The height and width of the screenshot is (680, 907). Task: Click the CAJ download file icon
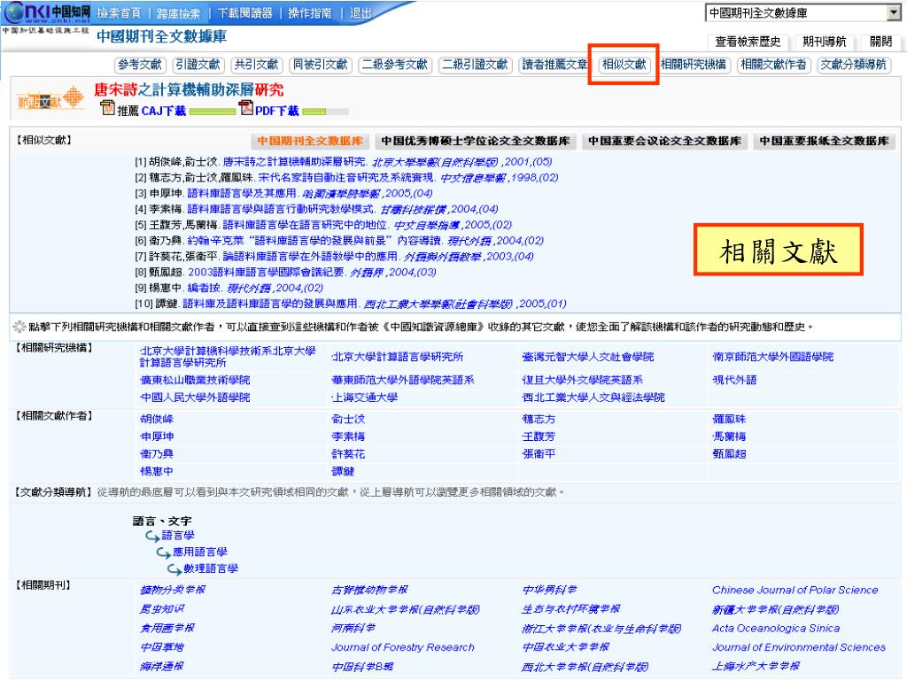(107, 107)
